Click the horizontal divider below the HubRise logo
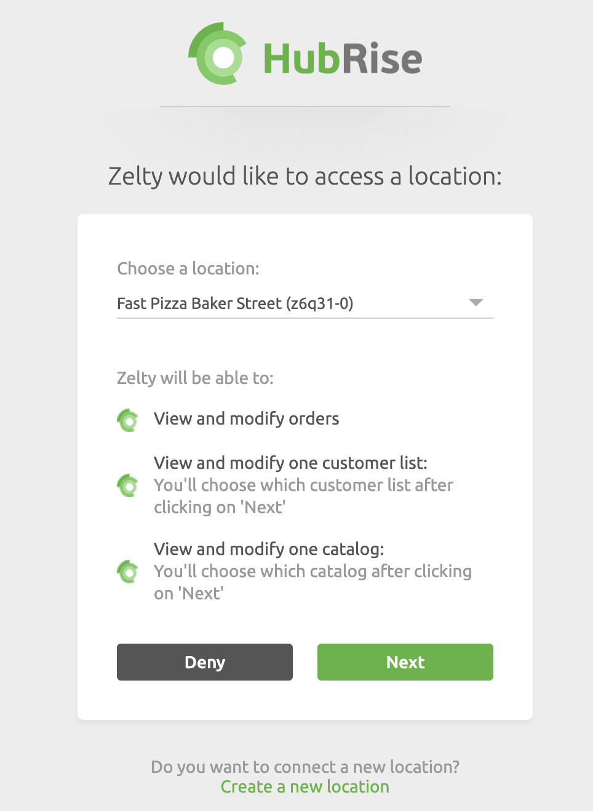The image size is (593, 811). tap(304, 106)
